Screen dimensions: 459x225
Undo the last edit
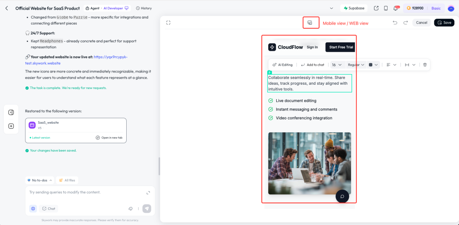click(395, 22)
